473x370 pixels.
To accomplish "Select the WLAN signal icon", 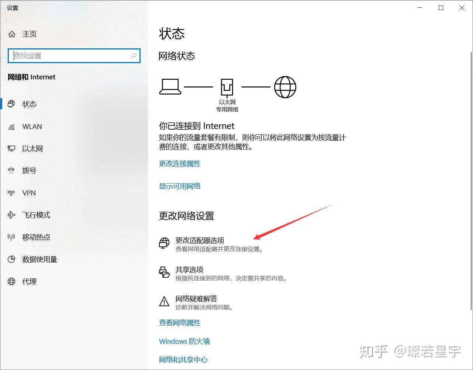I will [11, 127].
